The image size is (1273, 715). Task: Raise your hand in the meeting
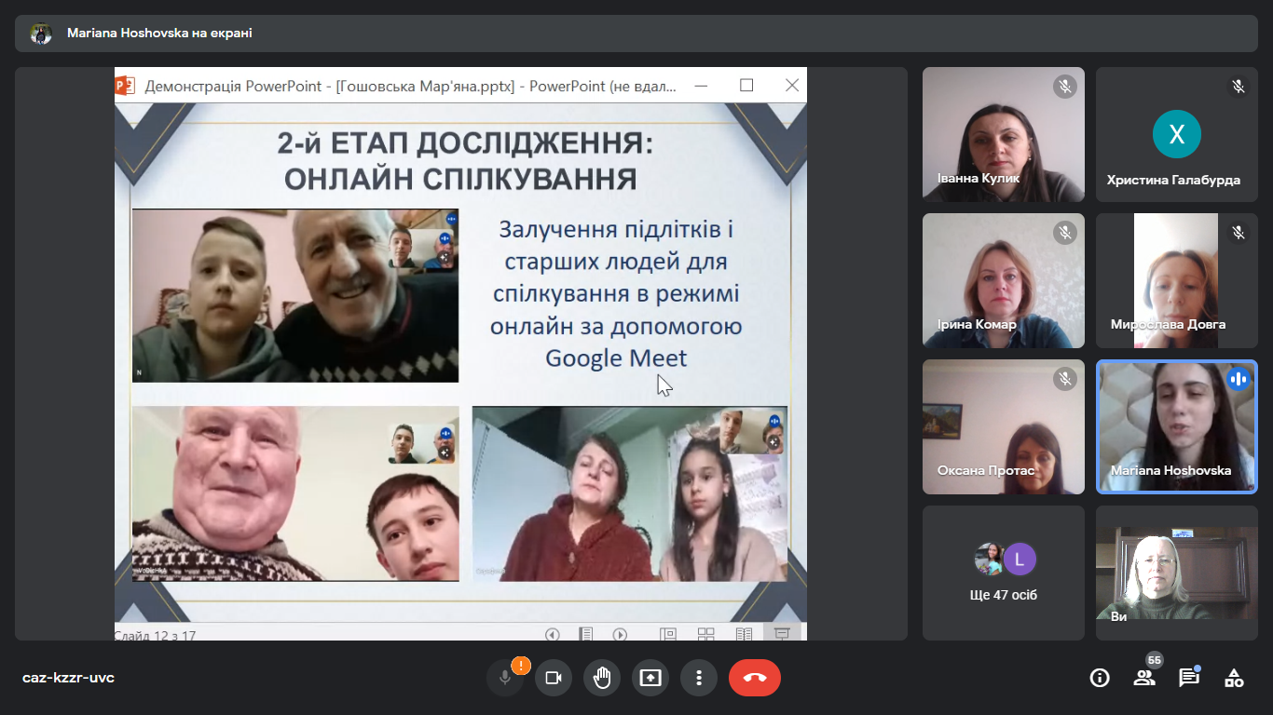602,678
